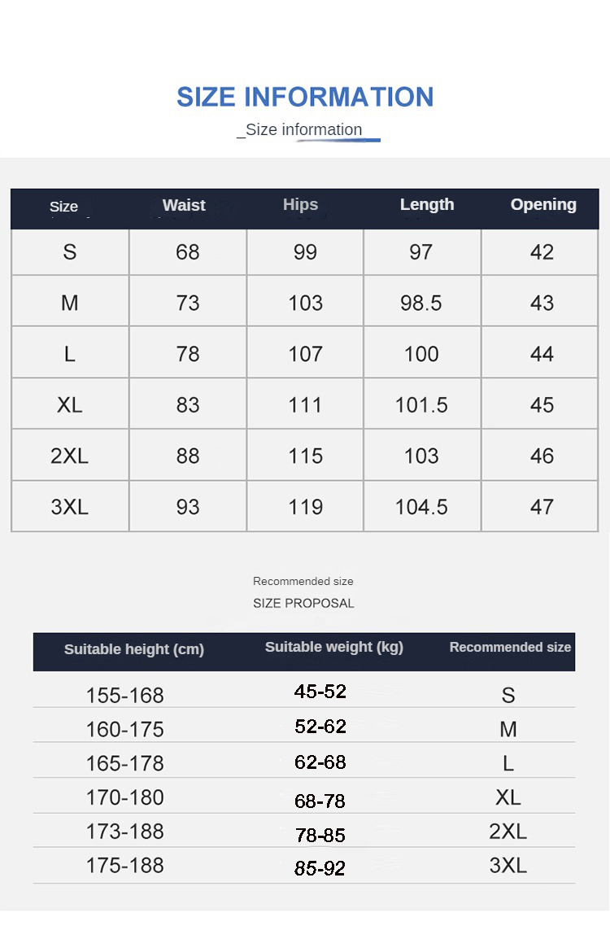610x930 pixels.
Task: Click opening value 47 in 3XL row
Action: pos(542,507)
